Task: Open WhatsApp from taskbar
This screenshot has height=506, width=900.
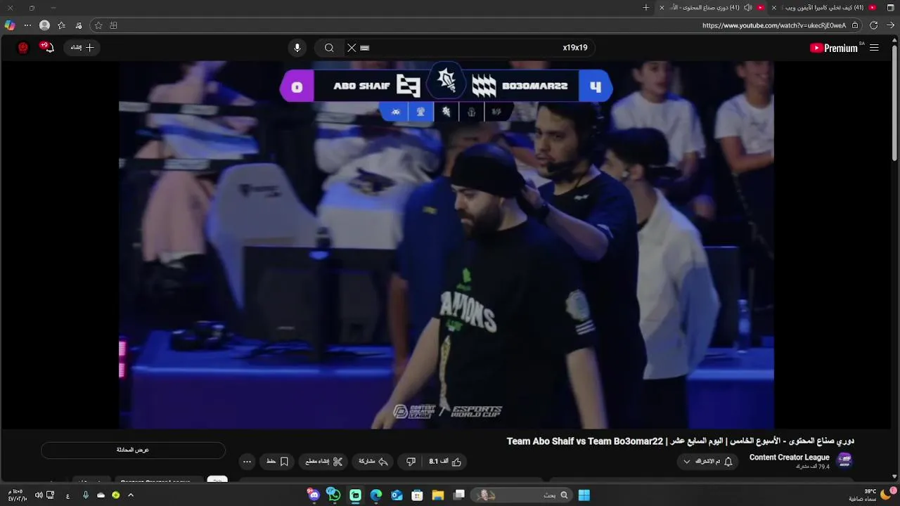Action: (x=334, y=495)
